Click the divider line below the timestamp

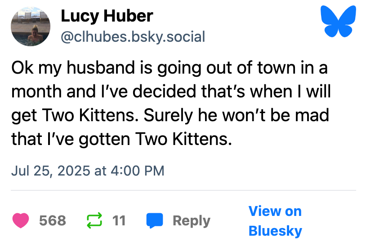(x=183, y=190)
